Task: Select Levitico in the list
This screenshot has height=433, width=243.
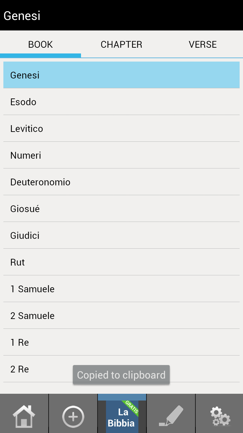Action: (122, 129)
